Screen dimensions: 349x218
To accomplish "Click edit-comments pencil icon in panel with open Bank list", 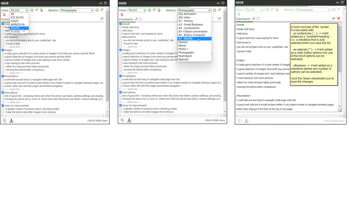I will pos(219,19).
